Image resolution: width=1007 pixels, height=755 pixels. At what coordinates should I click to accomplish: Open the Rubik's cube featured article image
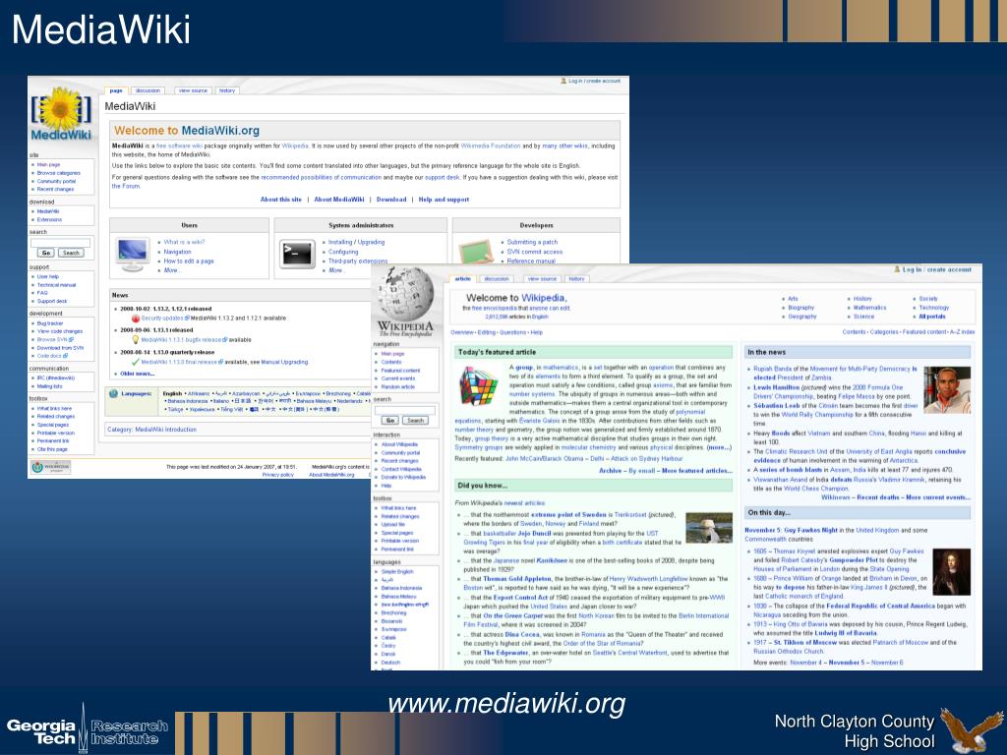[479, 385]
